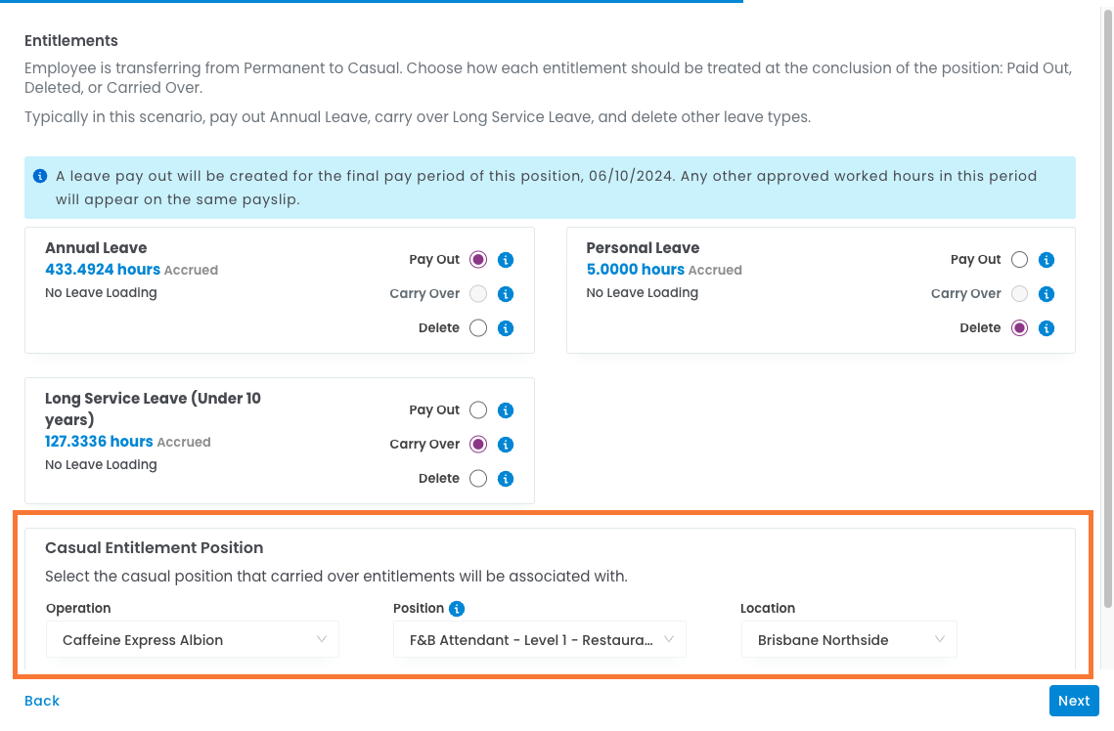Click info icon beside Personal Leave Carry Over
This screenshot has height=731, width=1114.
[x=1047, y=294]
